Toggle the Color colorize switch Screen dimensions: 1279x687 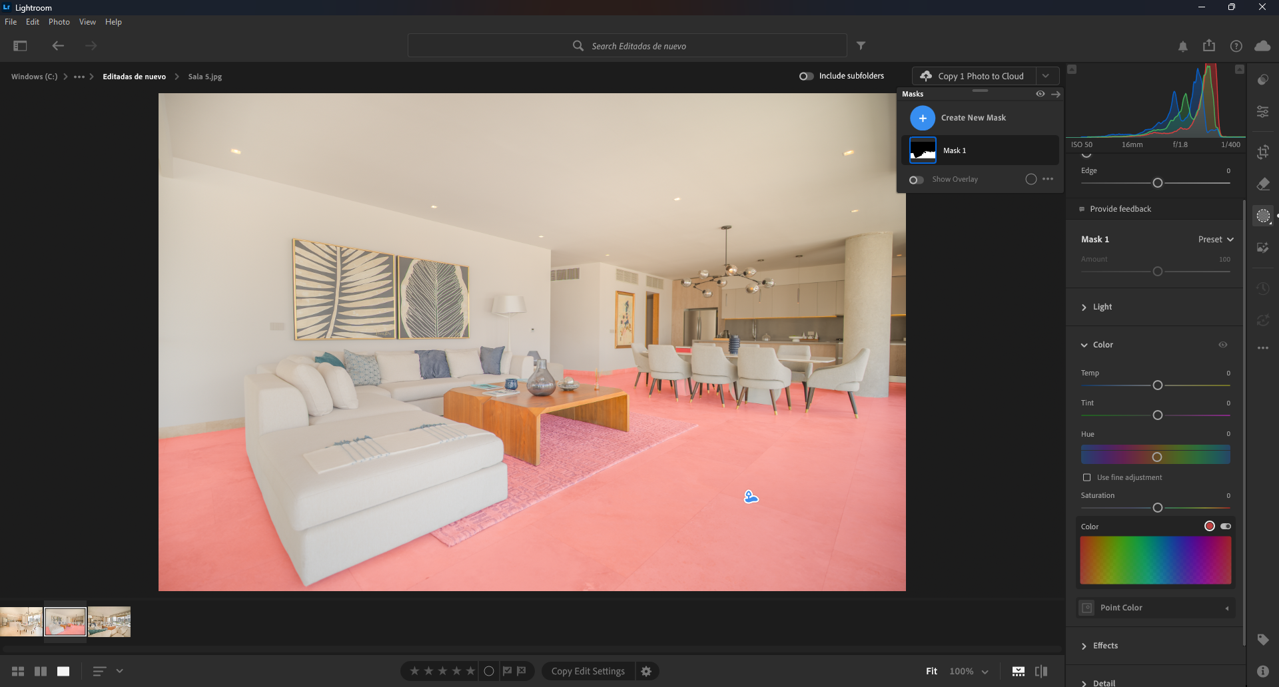pyautogui.click(x=1226, y=527)
